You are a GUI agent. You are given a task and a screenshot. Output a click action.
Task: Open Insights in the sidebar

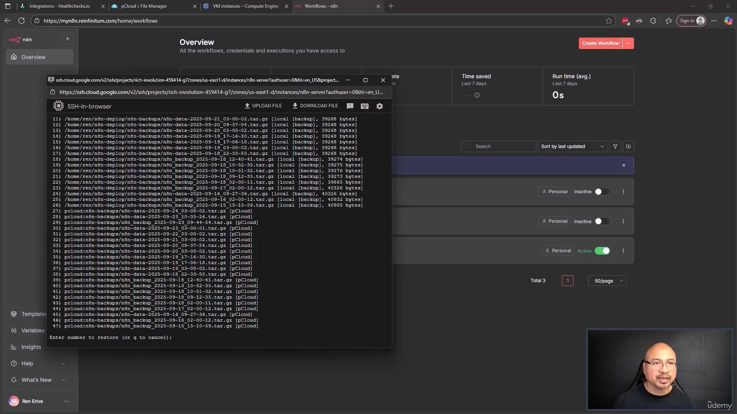[x=31, y=347]
